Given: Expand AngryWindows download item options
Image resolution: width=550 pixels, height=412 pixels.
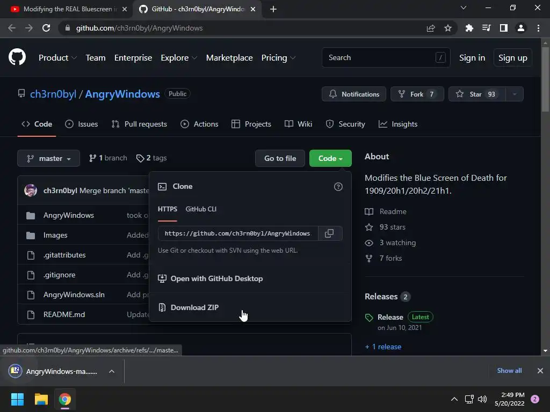Looking at the screenshot, I should (x=112, y=371).
